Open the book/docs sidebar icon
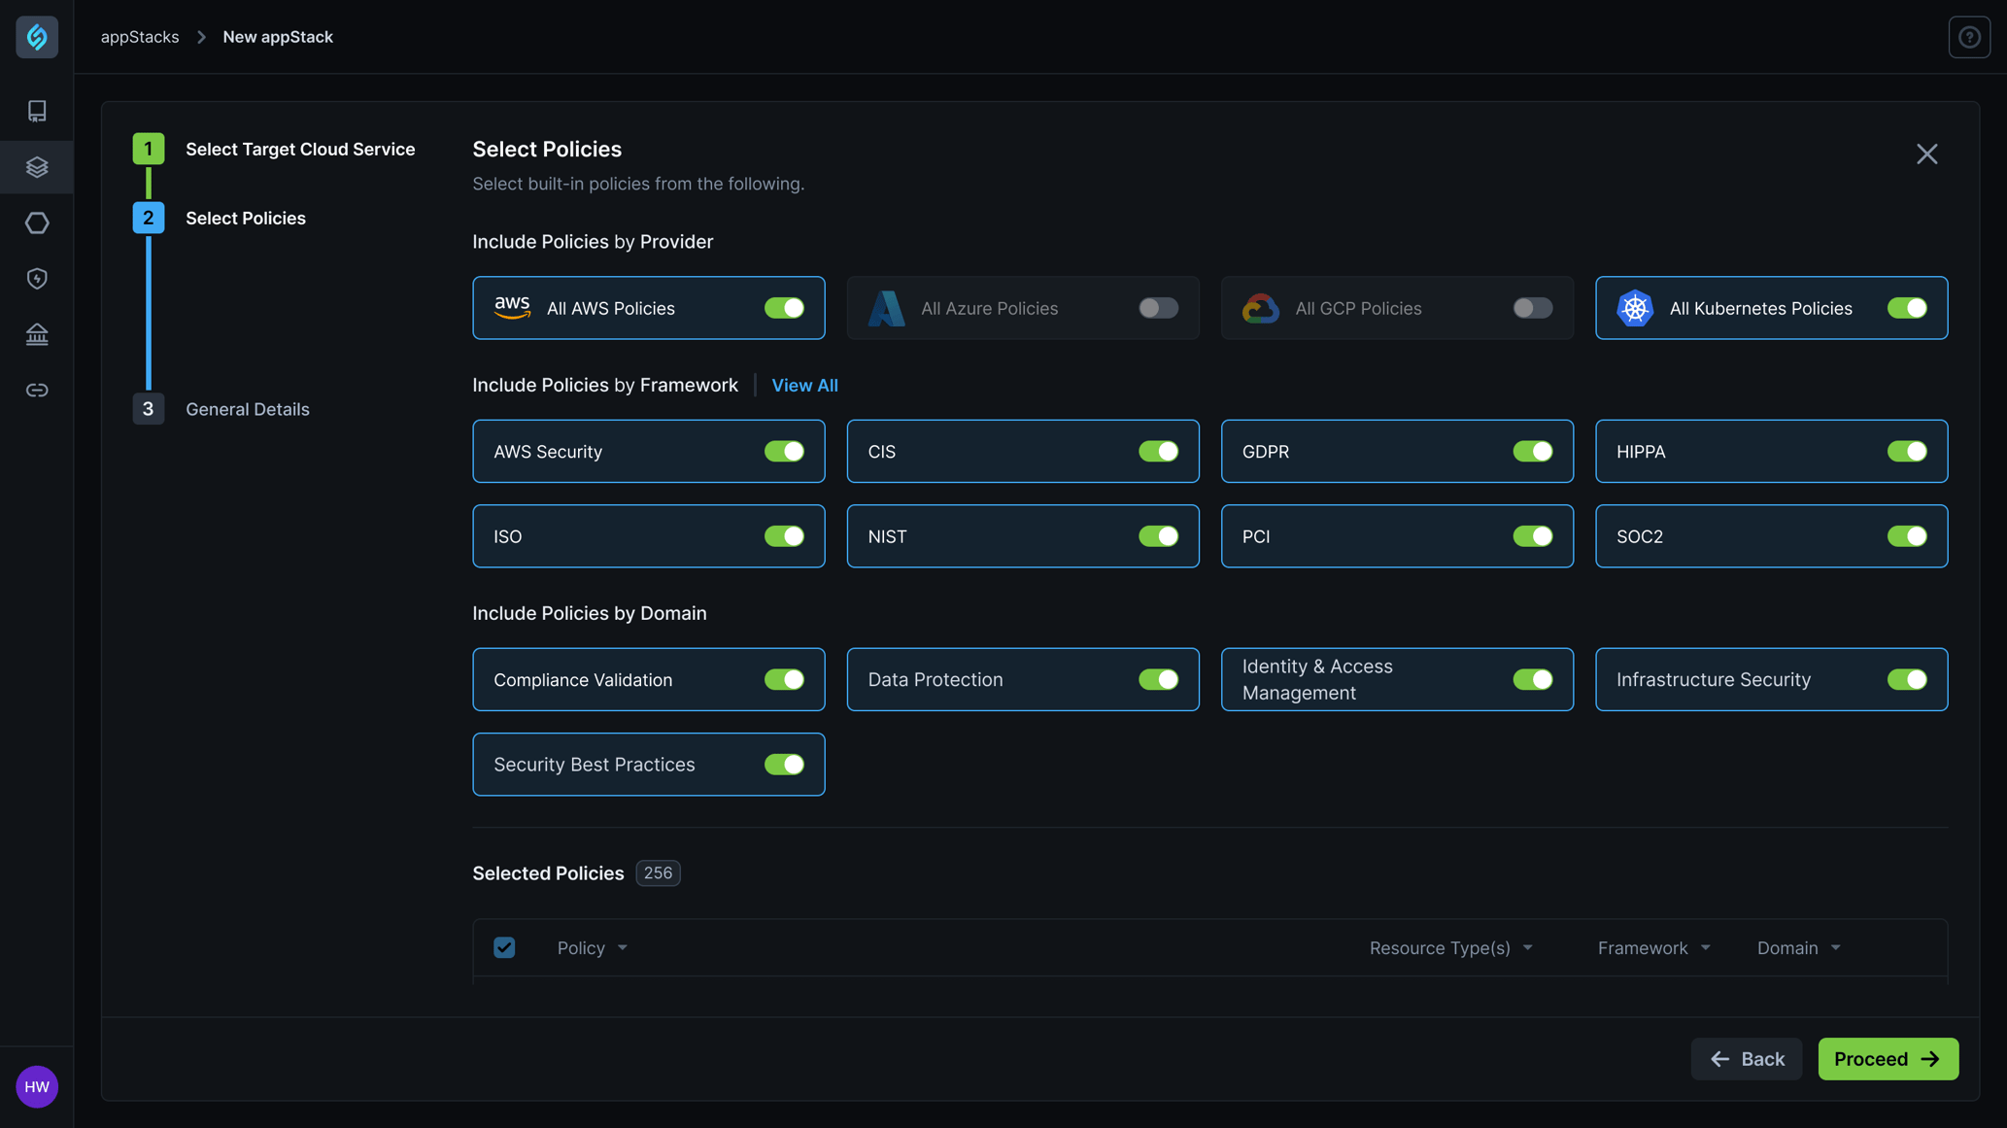 pyautogui.click(x=37, y=111)
